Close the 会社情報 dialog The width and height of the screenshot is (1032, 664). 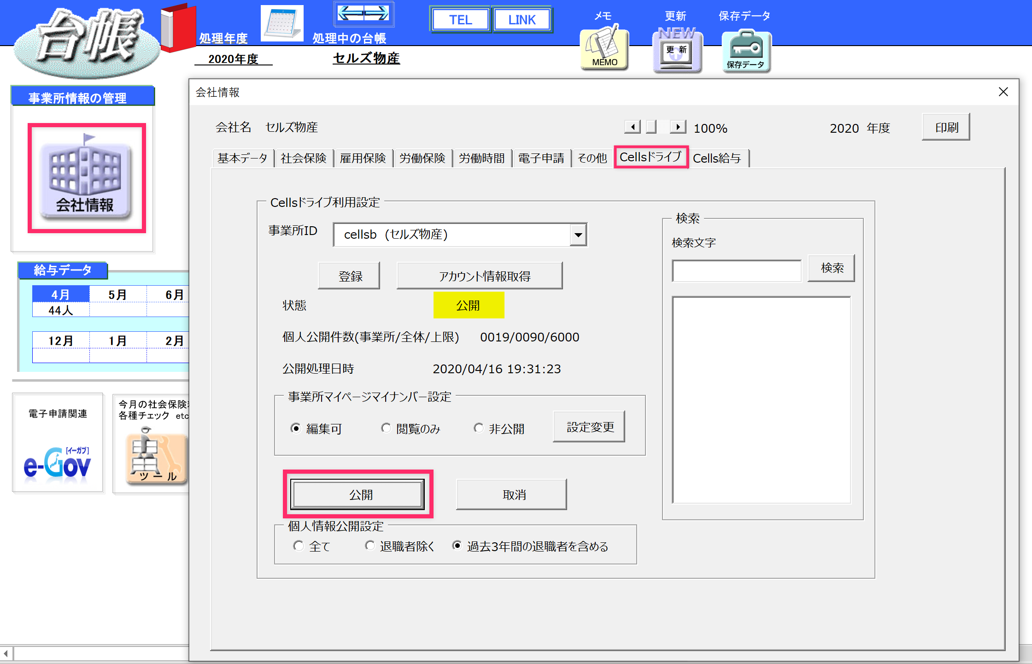(1003, 92)
